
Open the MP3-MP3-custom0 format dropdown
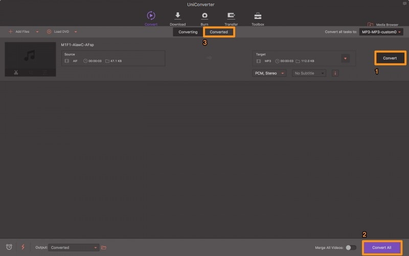tap(381, 32)
